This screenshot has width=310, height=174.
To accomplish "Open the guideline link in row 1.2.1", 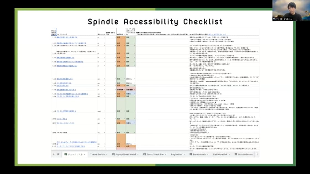I will coord(71,43).
